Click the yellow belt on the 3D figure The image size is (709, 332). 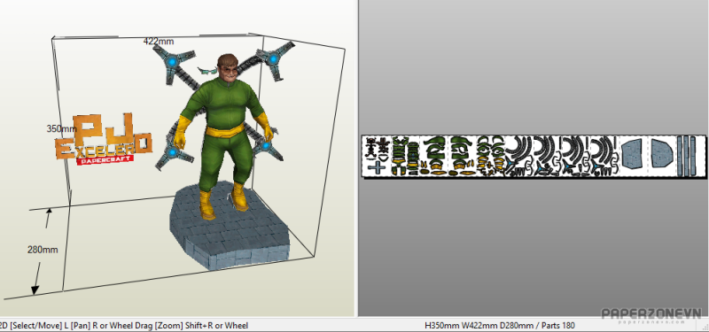(x=225, y=131)
